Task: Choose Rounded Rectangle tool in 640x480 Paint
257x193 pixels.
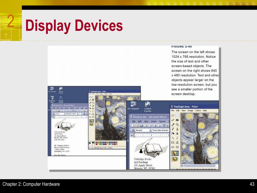Action: pos(177,147)
